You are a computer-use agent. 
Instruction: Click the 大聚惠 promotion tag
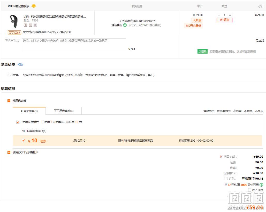(197, 20)
